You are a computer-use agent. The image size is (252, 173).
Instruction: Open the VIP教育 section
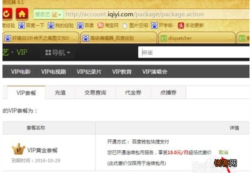(x=122, y=72)
